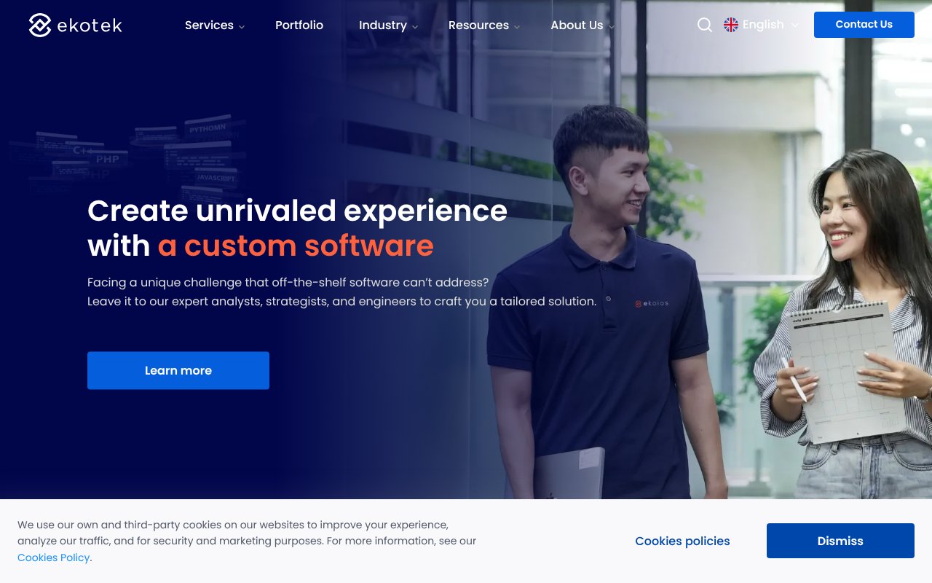Open the Portfolio menu item

click(x=299, y=25)
